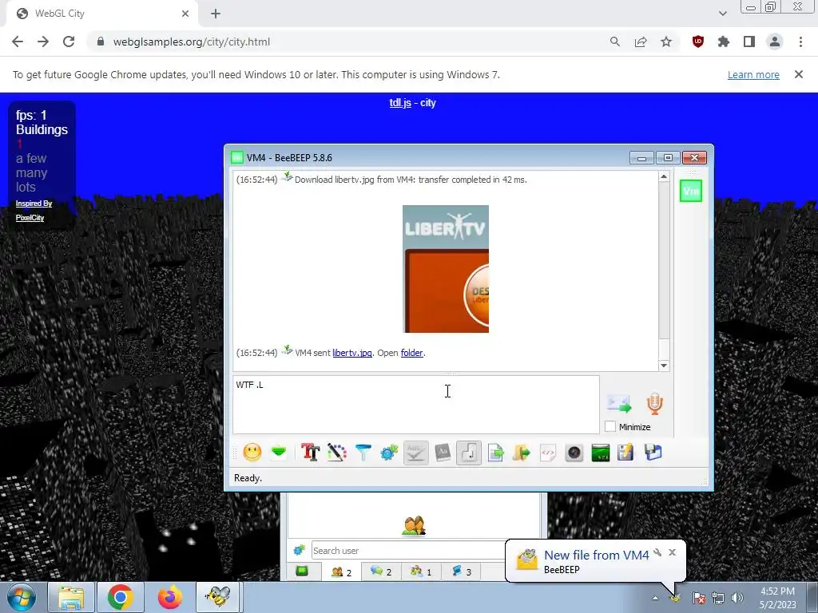
Task: Select the green screen tab in BeeBEEP
Action: click(301, 571)
